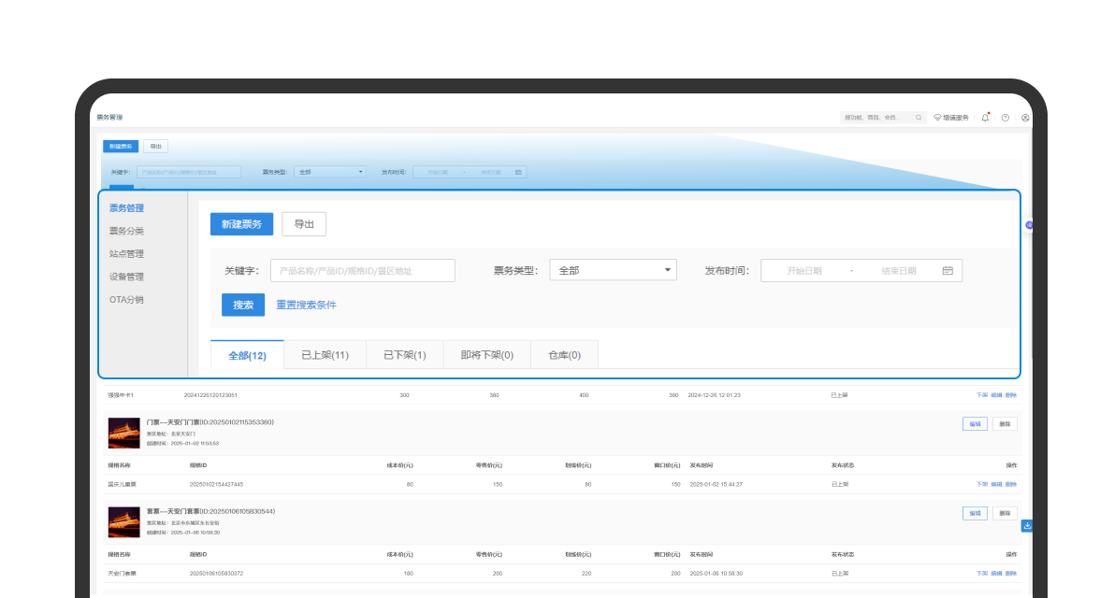This screenshot has height=598, width=1100.
Task: Click the small background 新建票务 button
Action: pyautogui.click(x=121, y=147)
